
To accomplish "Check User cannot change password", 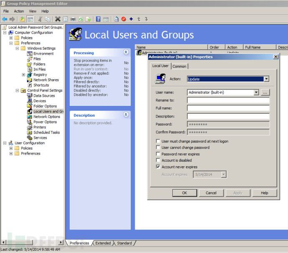I will (x=158, y=147).
